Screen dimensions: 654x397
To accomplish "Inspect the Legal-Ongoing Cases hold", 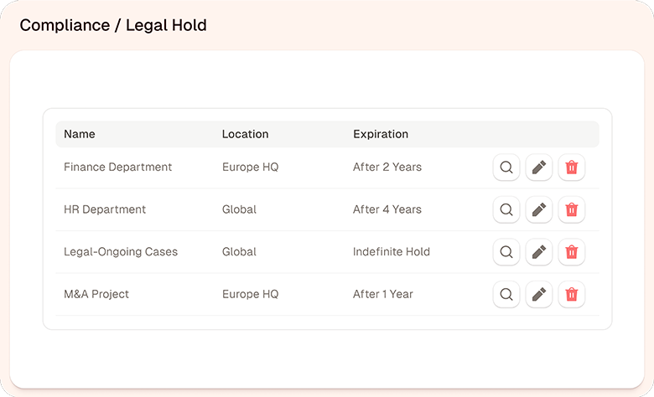I will pyautogui.click(x=506, y=252).
